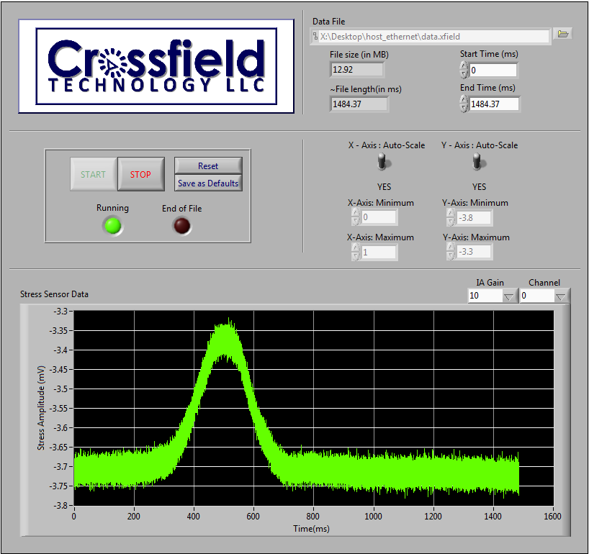The height and width of the screenshot is (554, 589).
Task: Open the IA Gain dropdown
Action: click(508, 296)
